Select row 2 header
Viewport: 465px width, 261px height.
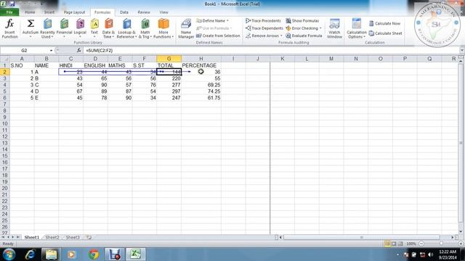coord(5,72)
